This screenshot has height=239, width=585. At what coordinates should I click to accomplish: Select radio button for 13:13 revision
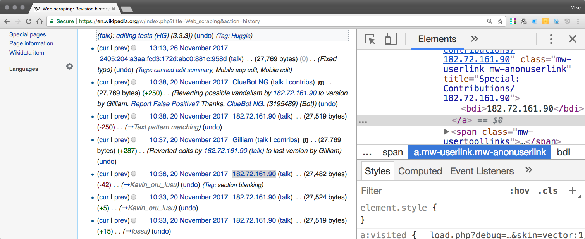pos(134,48)
